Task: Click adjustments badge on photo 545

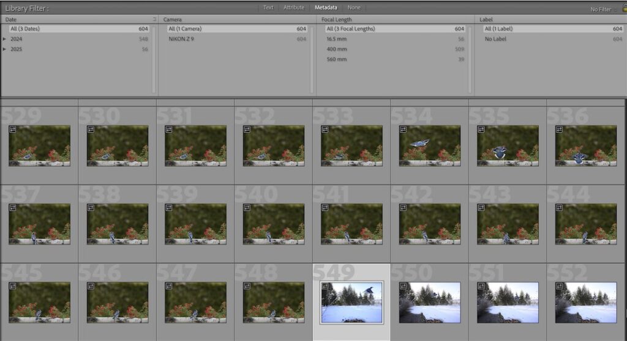Action: coord(13,286)
